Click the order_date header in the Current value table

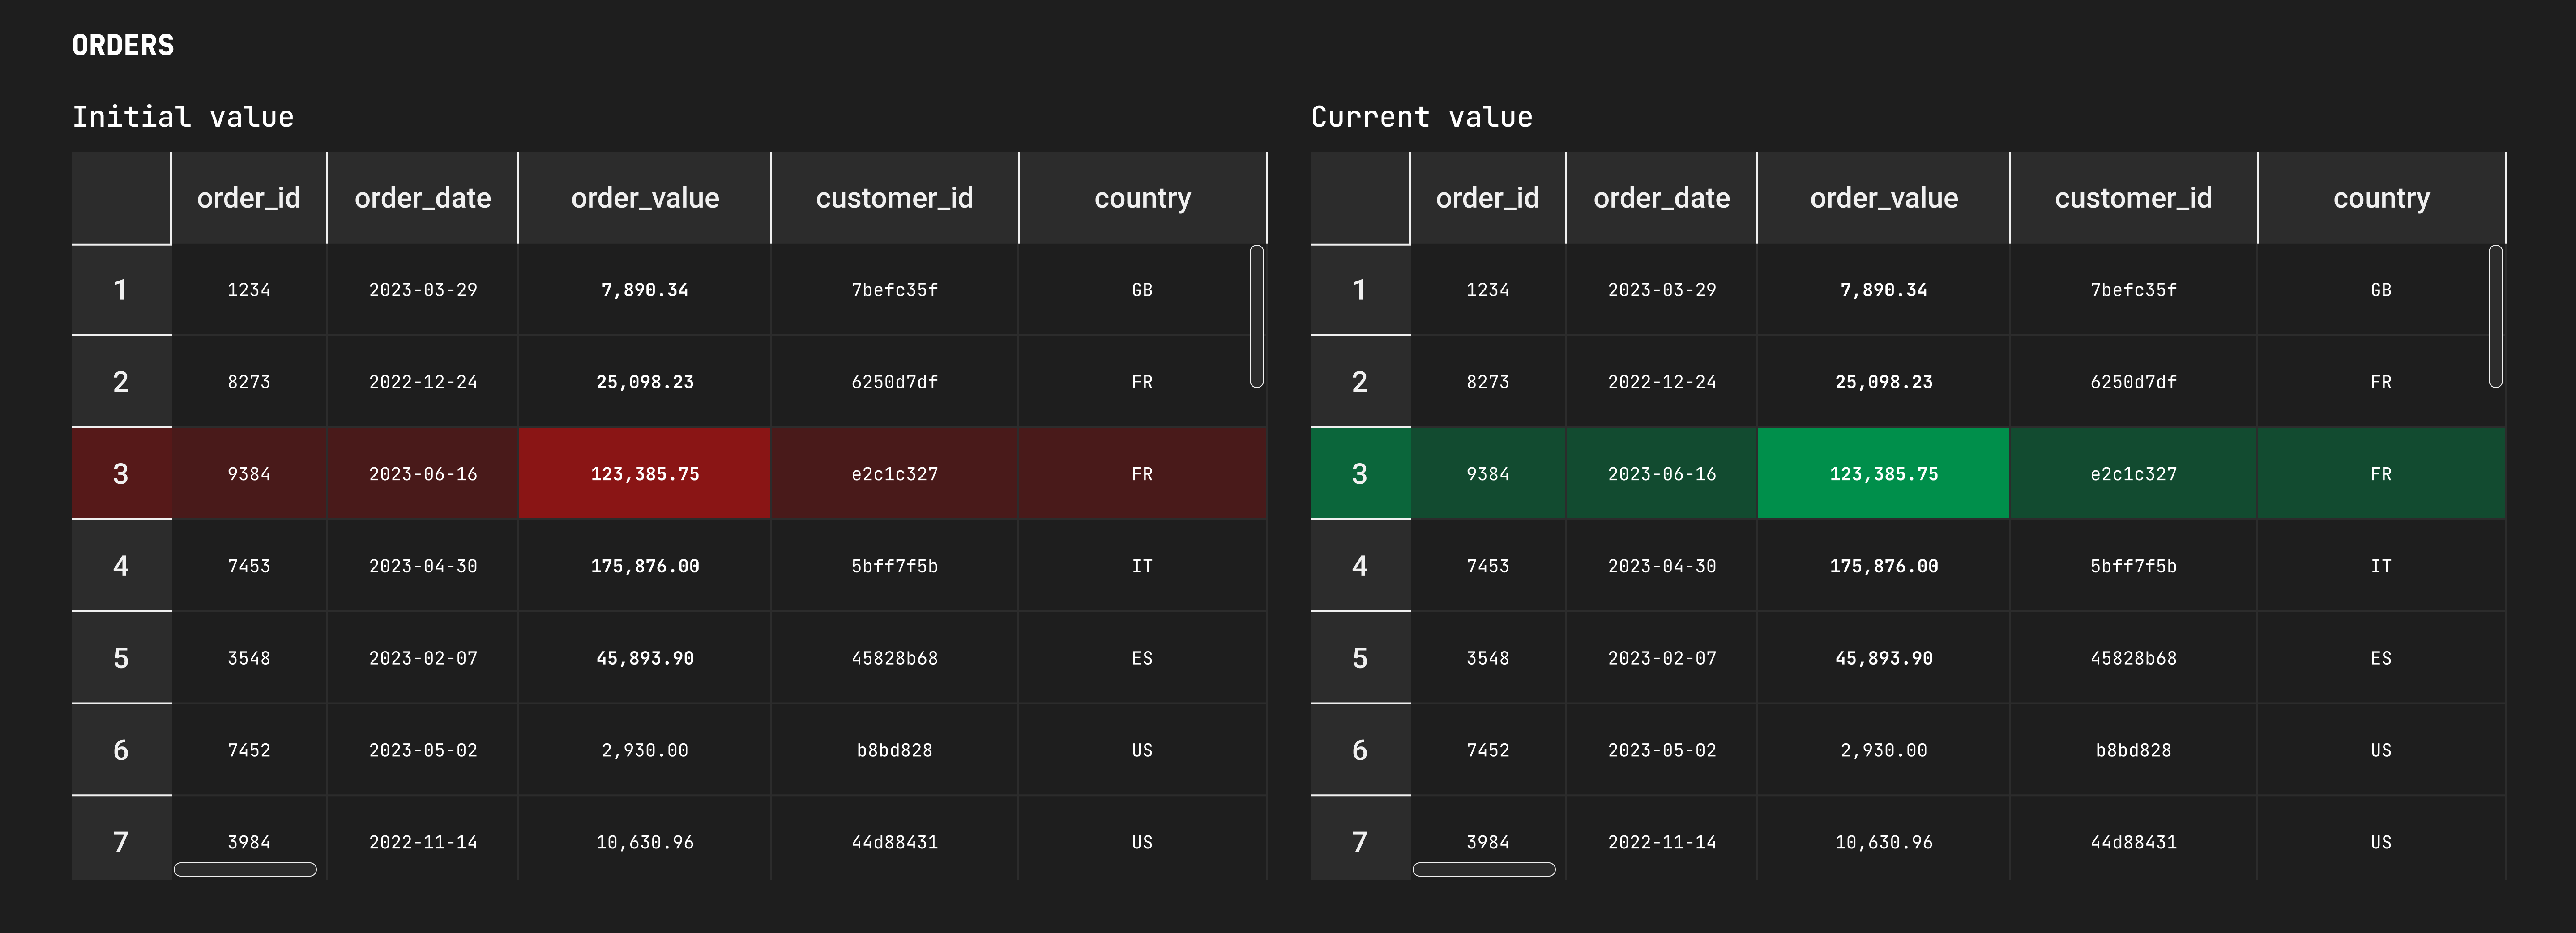click(x=1661, y=198)
